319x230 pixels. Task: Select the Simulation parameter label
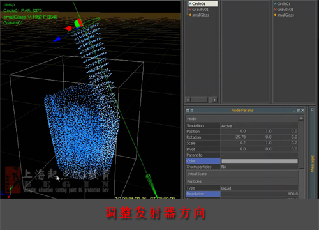coord(195,125)
